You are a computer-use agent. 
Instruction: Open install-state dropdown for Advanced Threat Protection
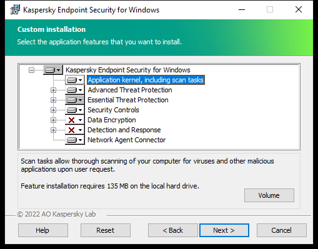(x=75, y=90)
